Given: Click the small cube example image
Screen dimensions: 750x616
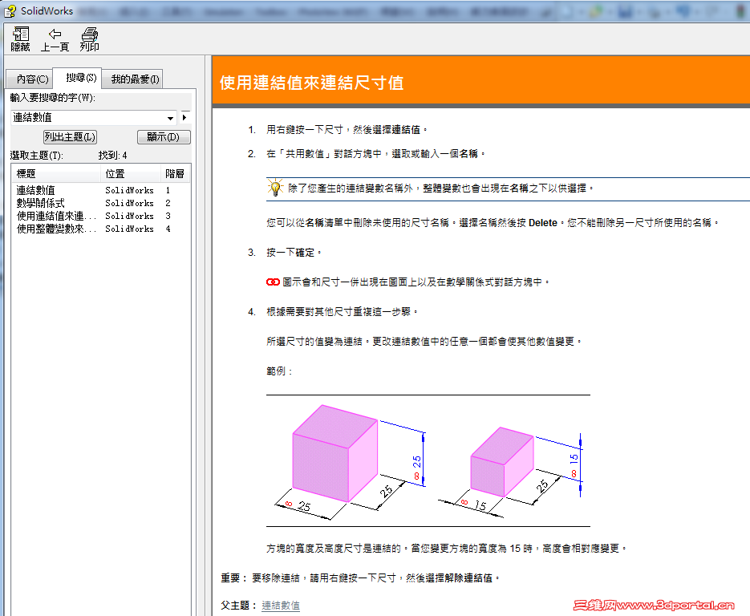Looking at the screenshot, I should pos(510,472).
